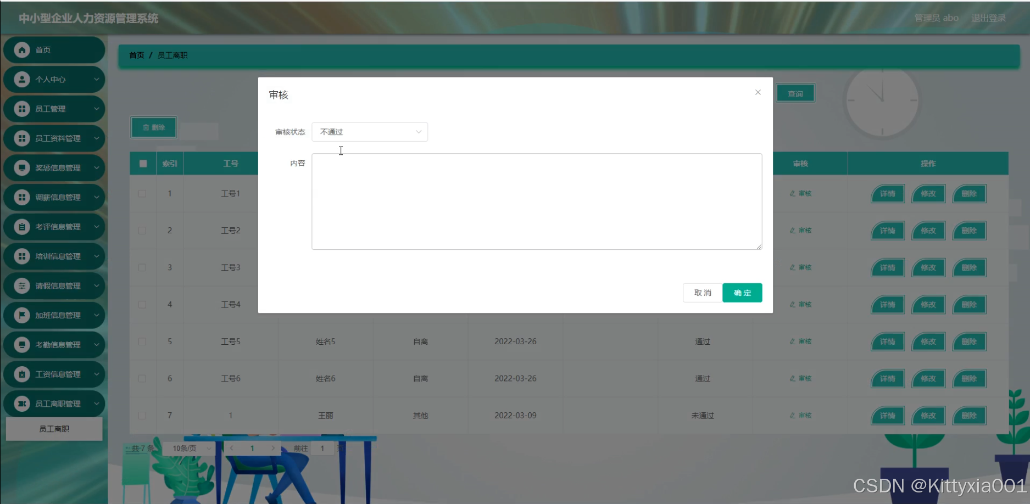1030x504 pixels.
Task: Open the 审核状态 dropdown showing 不通过
Action: [x=370, y=132]
